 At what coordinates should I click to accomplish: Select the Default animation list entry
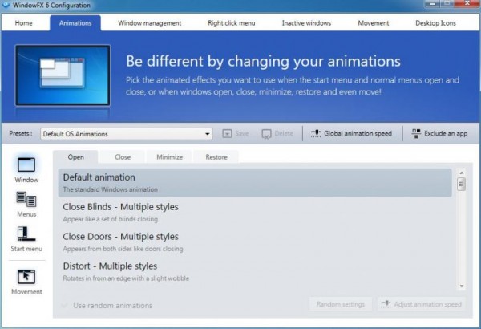point(255,183)
